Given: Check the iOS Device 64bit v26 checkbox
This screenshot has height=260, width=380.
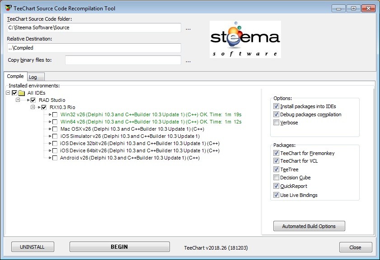Looking at the screenshot, I should (x=55, y=151).
